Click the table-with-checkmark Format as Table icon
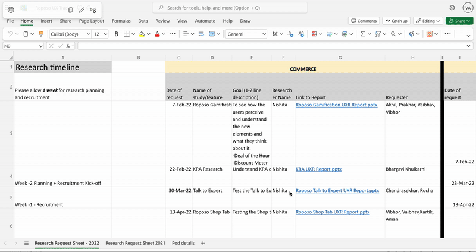This screenshot has height=252, width=476. (345, 34)
